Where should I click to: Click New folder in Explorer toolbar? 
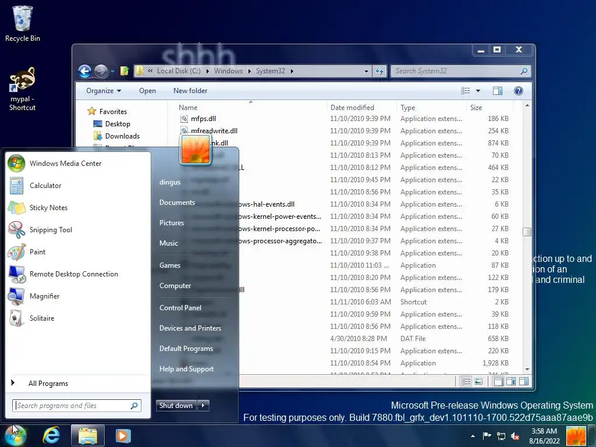pyautogui.click(x=190, y=90)
